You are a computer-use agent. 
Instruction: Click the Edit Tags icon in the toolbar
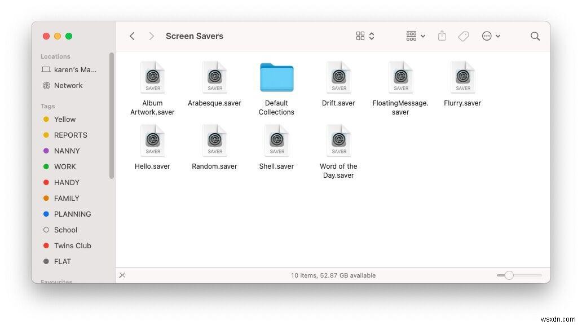[464, 36]
